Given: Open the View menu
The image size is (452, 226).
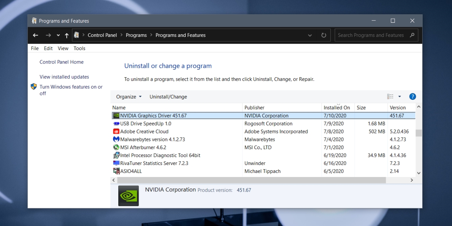Looking at the screenshot, I should tap(63, 48).
